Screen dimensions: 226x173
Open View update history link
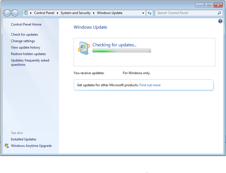coord(26,47)
